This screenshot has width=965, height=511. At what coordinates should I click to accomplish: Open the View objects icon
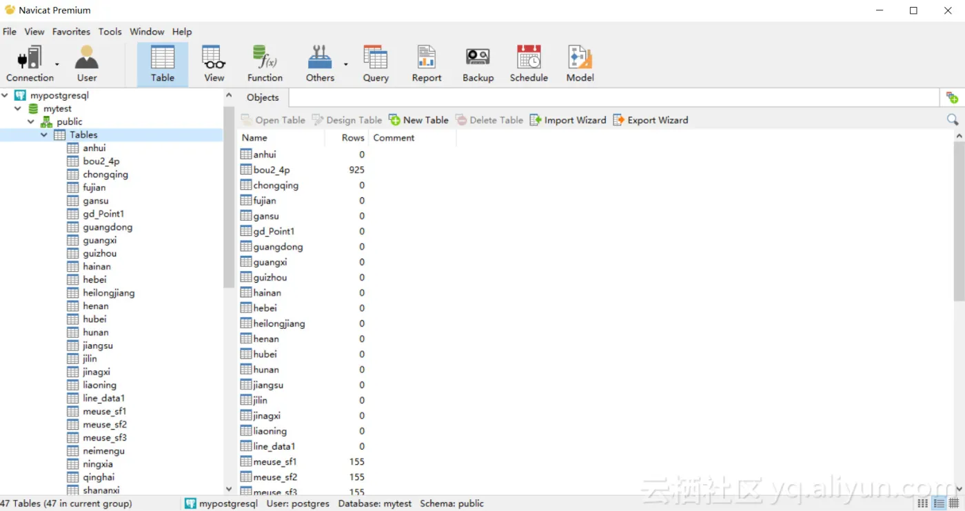click(214, 64)
